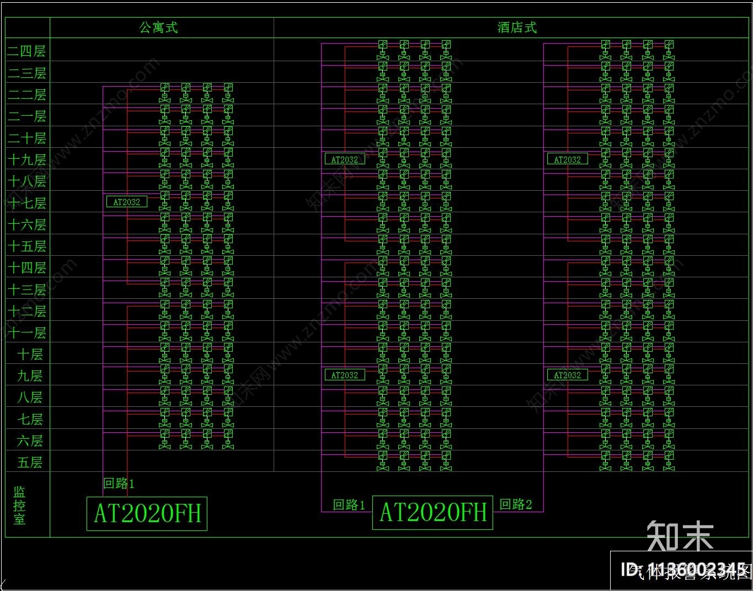The height and width of the screenshot is (591, 753).
Task: Select 回路1 label left of the hotel AT2020FH
Action: coord(349,504)
